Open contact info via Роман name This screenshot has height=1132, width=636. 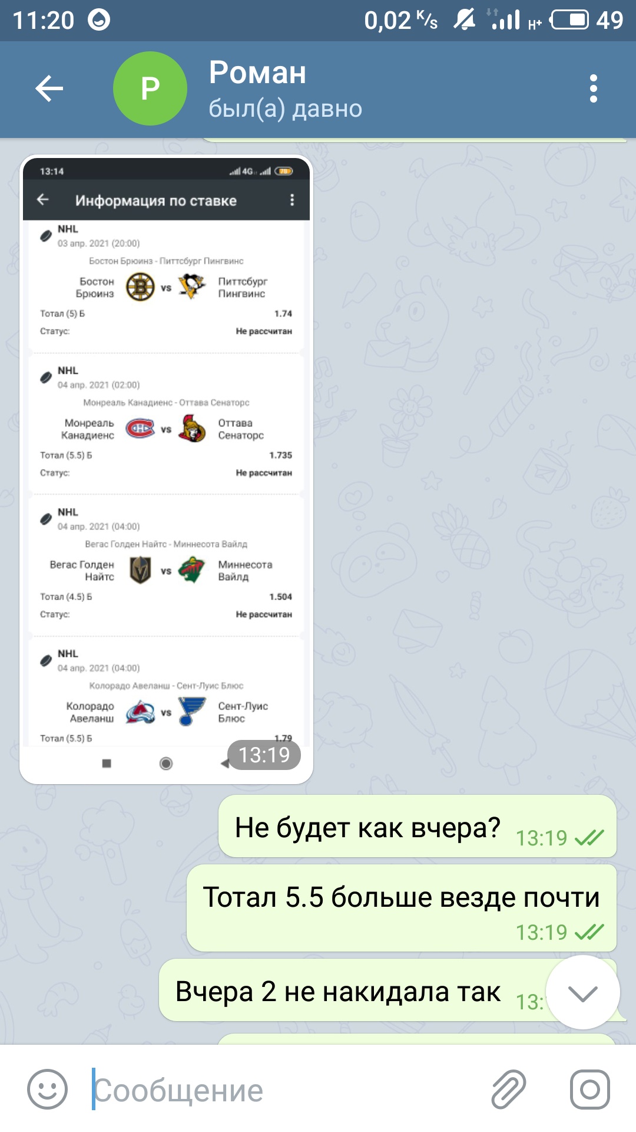click(x=258, y=73)
